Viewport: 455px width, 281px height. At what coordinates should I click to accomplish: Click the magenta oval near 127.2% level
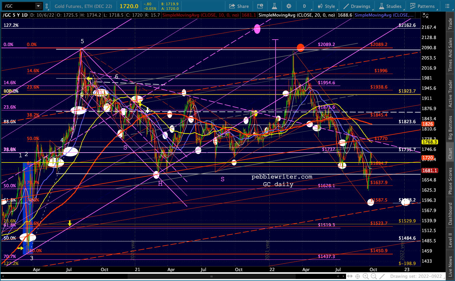click(257, 29)
